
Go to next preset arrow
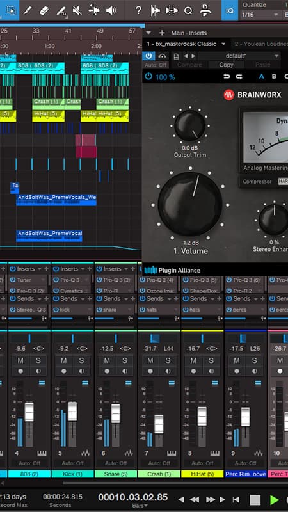(x=193, y=56)
